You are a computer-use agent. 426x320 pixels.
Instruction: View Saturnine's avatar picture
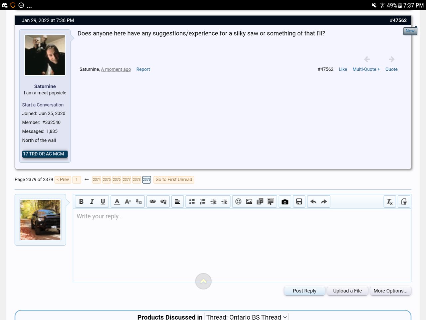(45, 55)
